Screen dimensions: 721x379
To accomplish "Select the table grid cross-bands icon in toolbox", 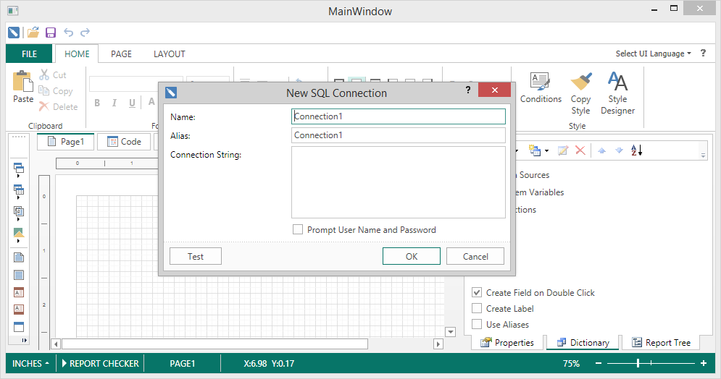I will point(18,189).
